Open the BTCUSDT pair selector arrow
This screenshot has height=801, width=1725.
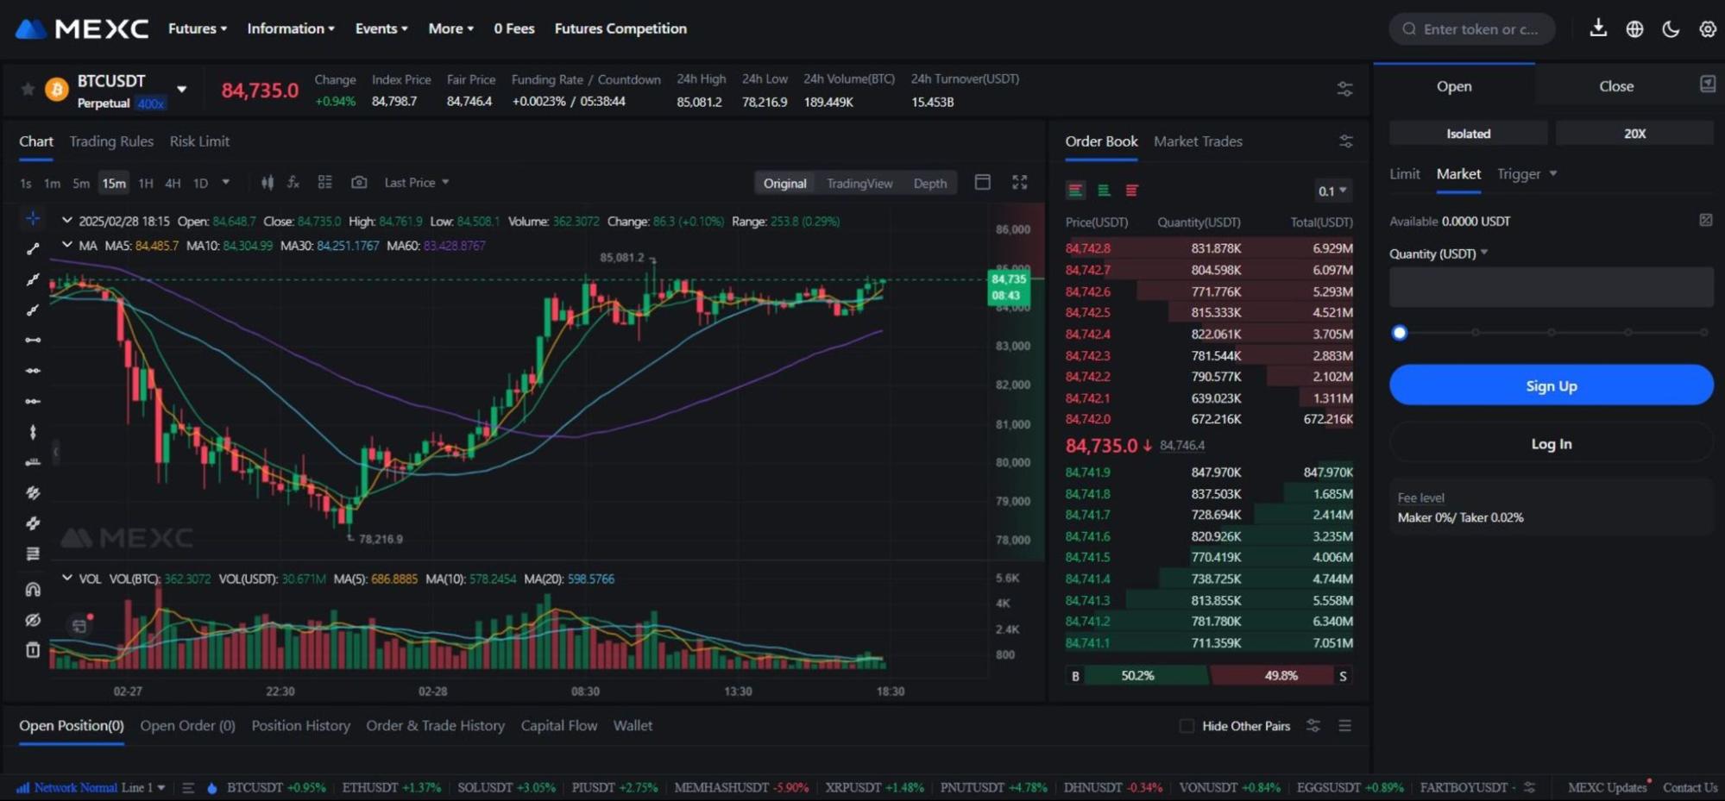click(181, 89)
